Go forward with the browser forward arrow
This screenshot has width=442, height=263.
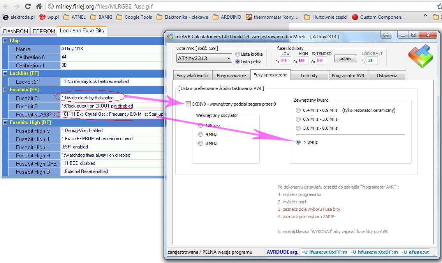(17, 6)
